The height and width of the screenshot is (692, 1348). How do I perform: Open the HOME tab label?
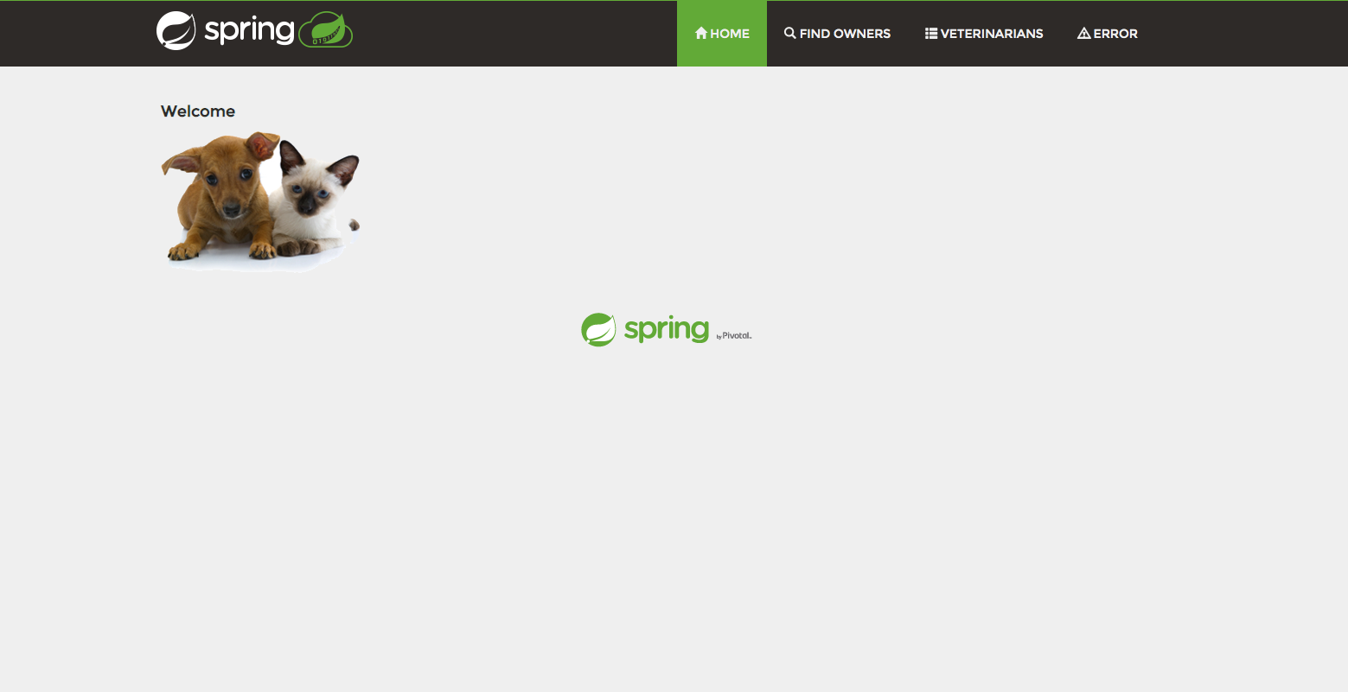(x=730, y=34)
